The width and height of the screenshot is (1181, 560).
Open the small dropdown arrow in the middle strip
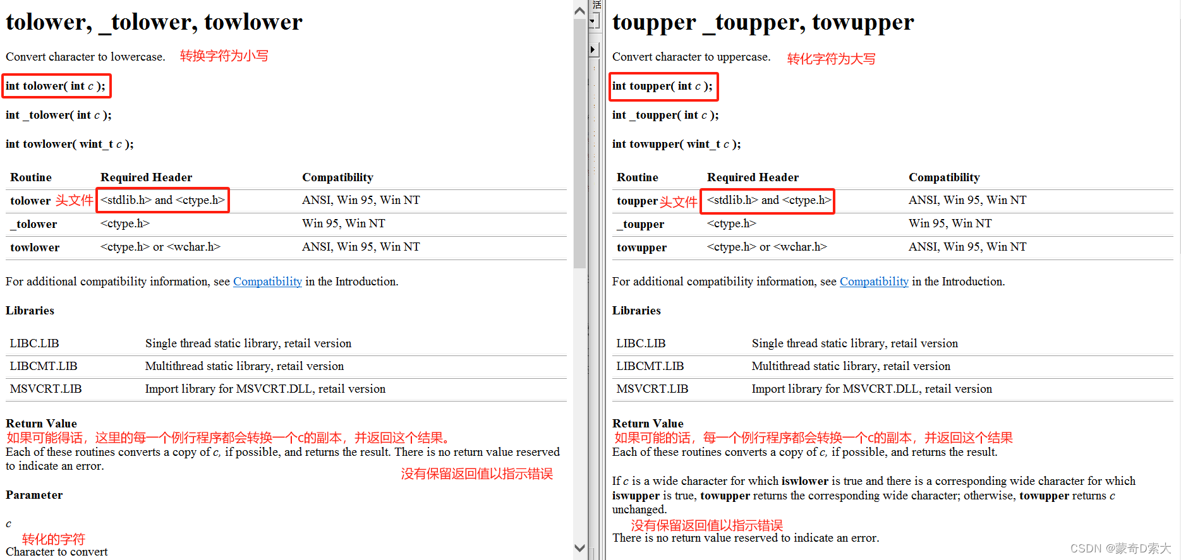click(593, 21)
